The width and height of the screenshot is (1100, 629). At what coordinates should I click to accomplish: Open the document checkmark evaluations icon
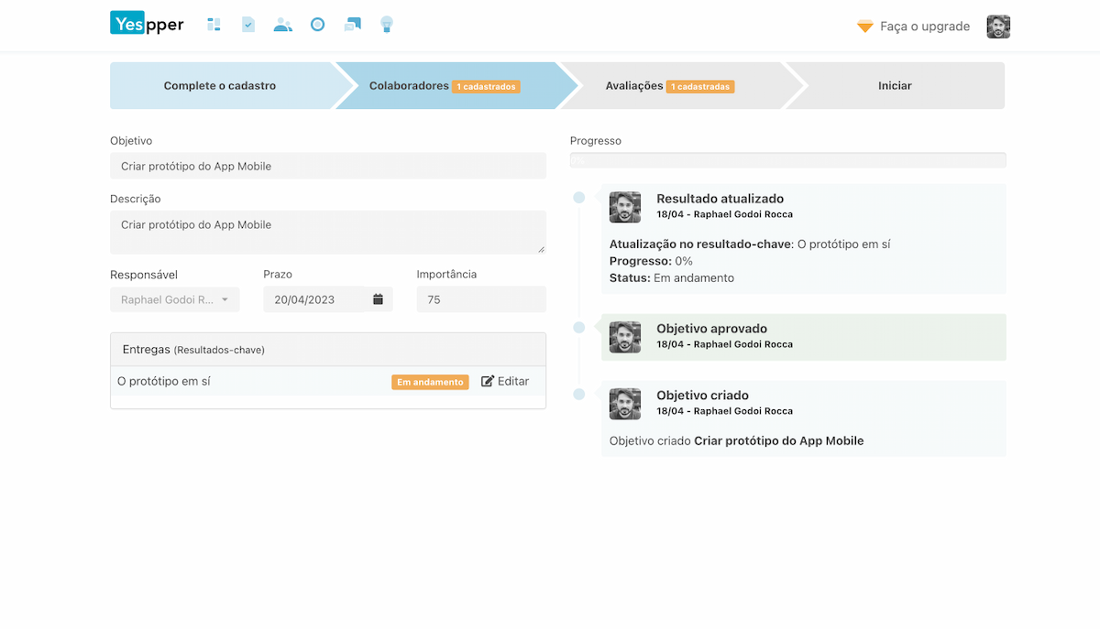click(248, 25)
